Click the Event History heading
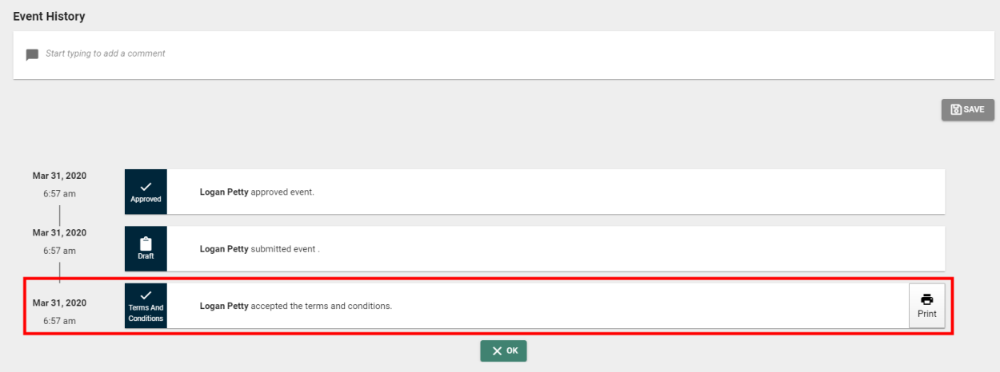 (x=49, y=16)
